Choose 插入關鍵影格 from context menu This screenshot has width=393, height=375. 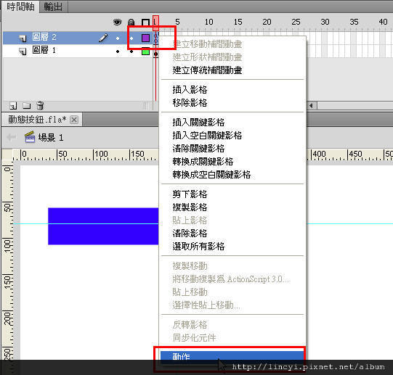198,123
